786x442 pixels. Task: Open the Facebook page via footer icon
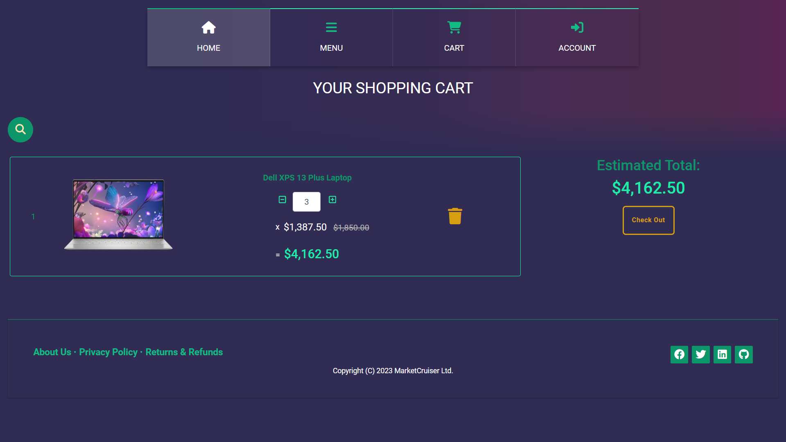click(679, 354)
